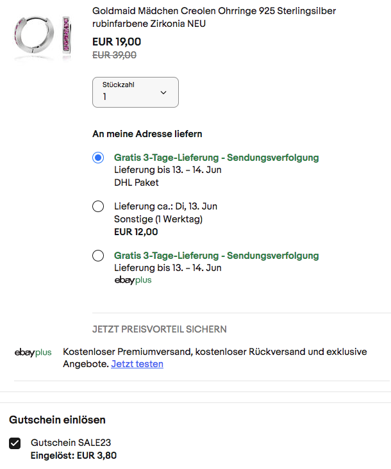Click the chevron arrow in Stückzahl box
Screen dimensions: 391x469
click(x=163, y=92)
